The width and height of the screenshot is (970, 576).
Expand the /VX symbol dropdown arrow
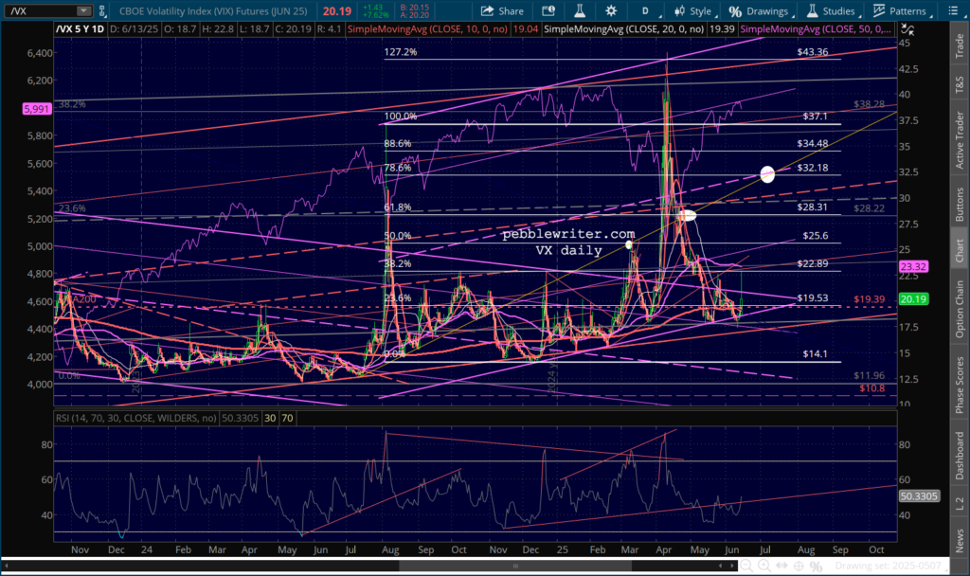click(x=84, y=11)
